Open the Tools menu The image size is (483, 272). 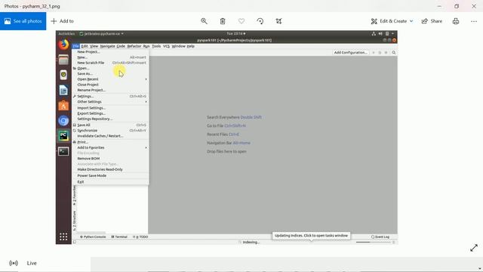click(x=156, y=46)
